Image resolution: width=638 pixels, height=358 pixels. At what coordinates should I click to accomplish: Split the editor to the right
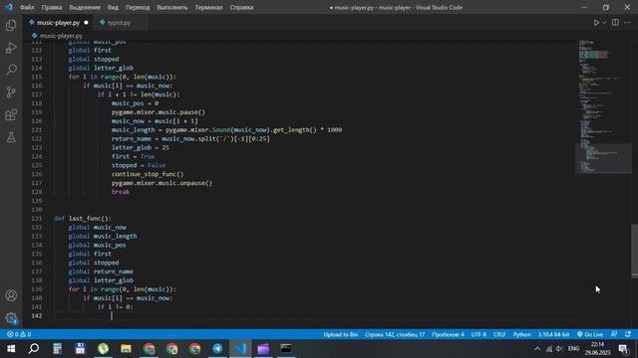click(615, 23)
